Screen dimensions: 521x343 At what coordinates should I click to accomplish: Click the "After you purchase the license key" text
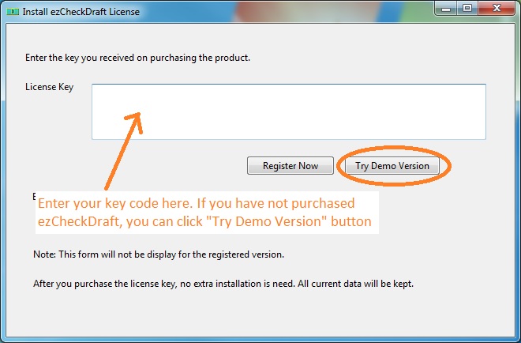tap(223, 283)
